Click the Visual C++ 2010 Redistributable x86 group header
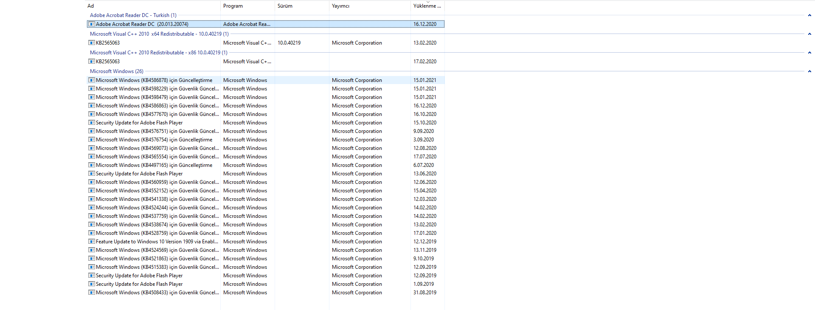 [x=158, y=53]
